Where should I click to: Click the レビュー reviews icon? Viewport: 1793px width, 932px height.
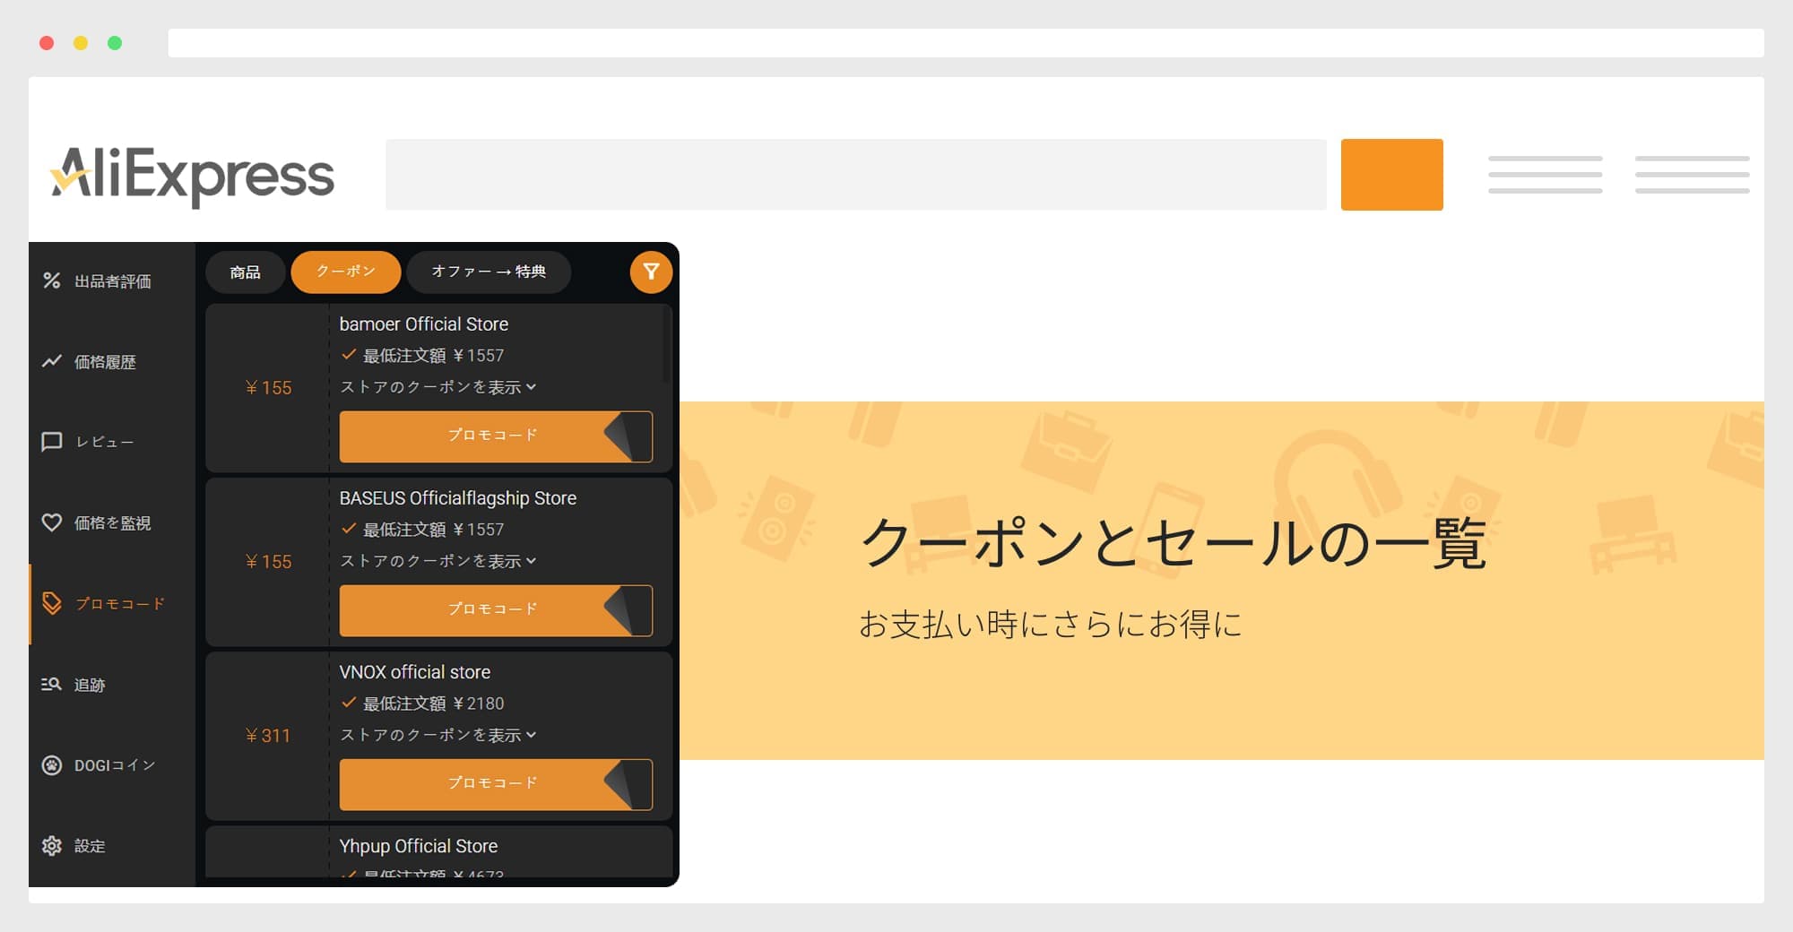tap(51, 442)
